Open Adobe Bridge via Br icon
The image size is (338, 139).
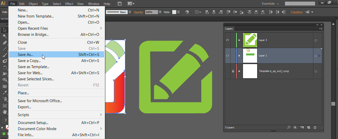[120, 4]
